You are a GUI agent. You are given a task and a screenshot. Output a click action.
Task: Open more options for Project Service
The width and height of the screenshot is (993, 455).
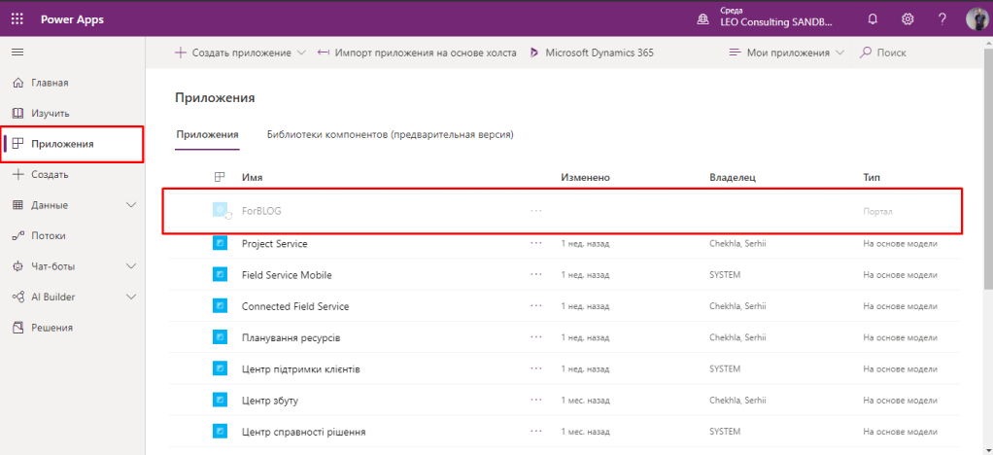[x=536, y=244]
